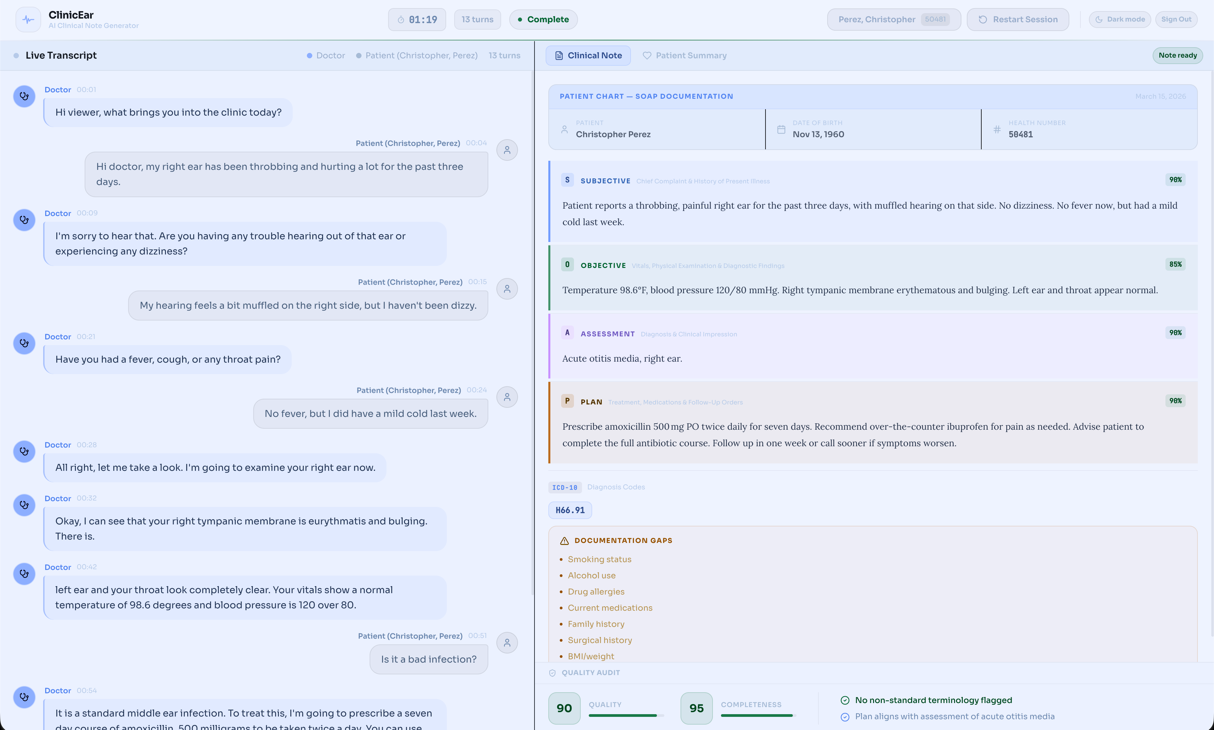Click the ClinicEar pulse logo icon
The width and height of the screenshot is (1214, 730).
click(28, 20)
